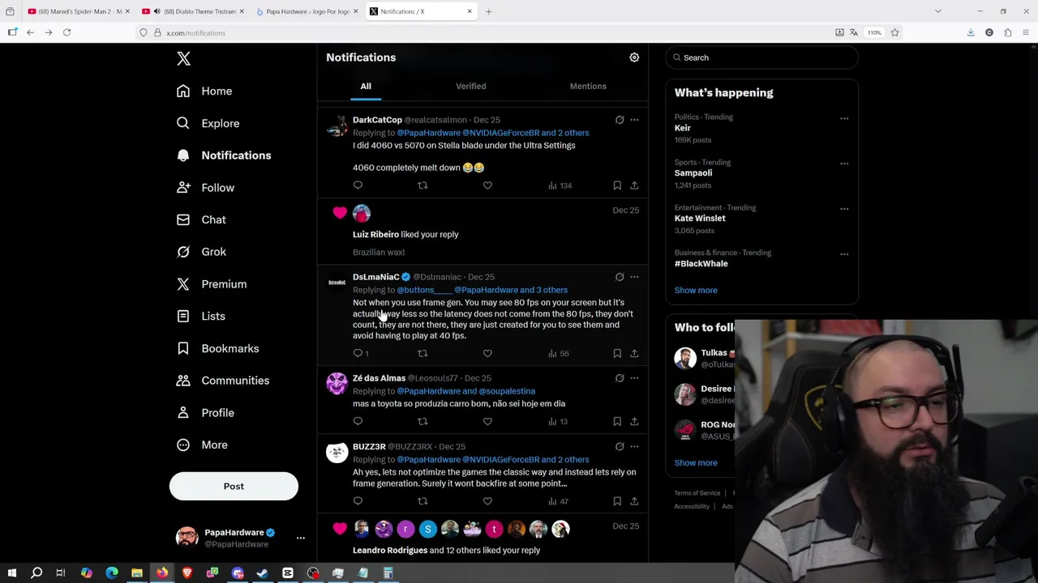Open more options on Zé das Almas's post
1038x583 pixels.
click(634, 378)
